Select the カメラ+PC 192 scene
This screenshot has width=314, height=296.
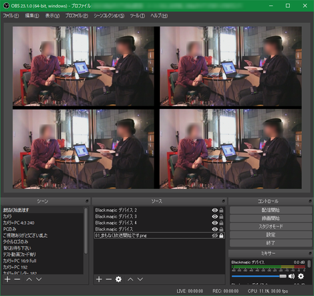tap(43, 267)
